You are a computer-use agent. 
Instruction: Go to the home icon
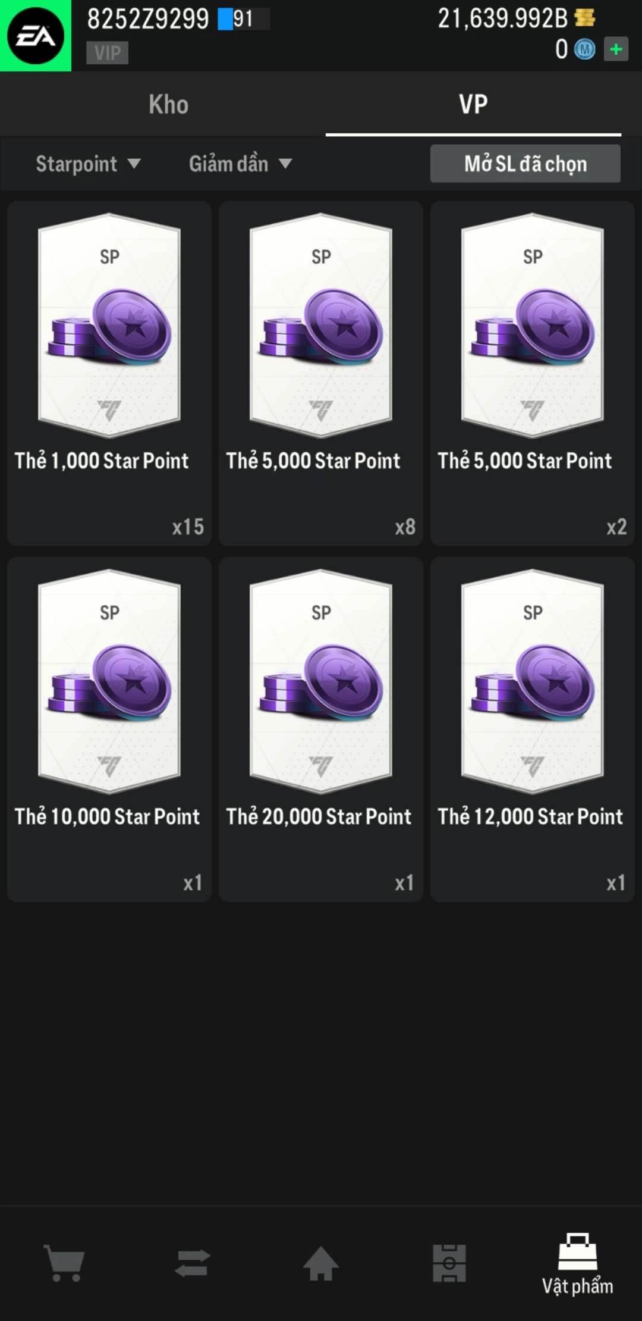[321, 1263]
